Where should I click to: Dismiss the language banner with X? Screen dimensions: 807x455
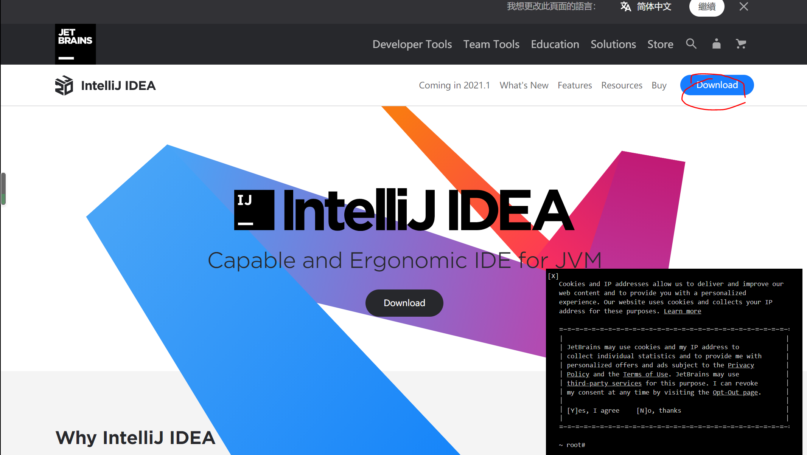click(743, 7)
